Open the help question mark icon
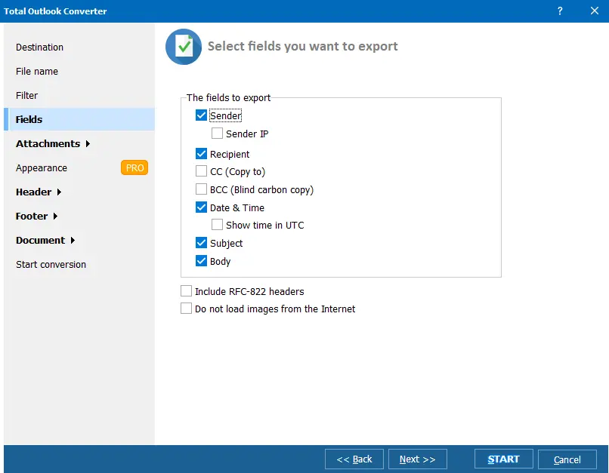609x473 pixels. (x=559, y=11)
